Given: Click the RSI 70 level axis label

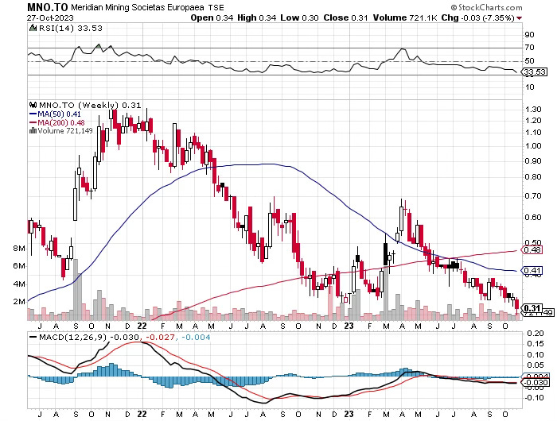Looking at the screenshot, I should [529, 48].
